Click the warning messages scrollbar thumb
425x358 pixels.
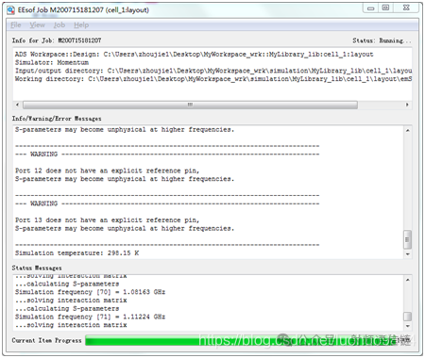pos(408,239)
